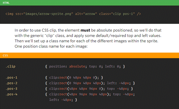Image resolution: width=179 pixels, height=109 pixels.
Task: Click the .pos-4 selector
Action: [x=11, y=94]
